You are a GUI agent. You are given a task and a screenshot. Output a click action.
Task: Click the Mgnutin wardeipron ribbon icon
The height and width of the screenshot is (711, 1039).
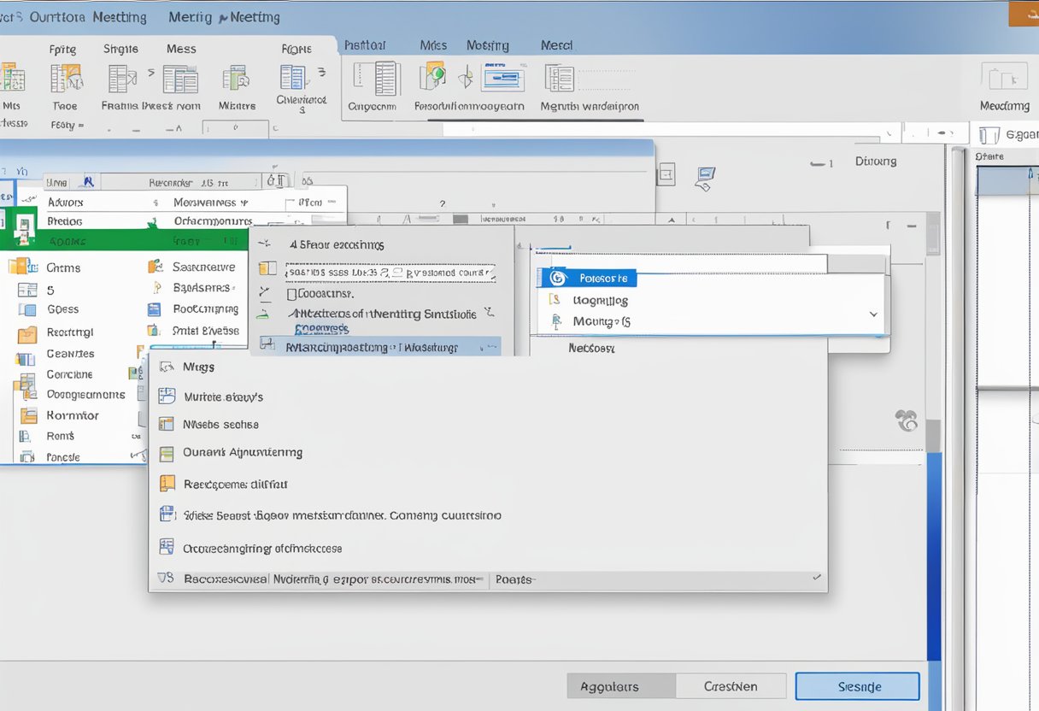click(560, 79)
